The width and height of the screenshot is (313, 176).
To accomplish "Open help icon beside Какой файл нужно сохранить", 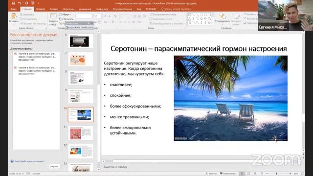I will (x=12, y=161).
